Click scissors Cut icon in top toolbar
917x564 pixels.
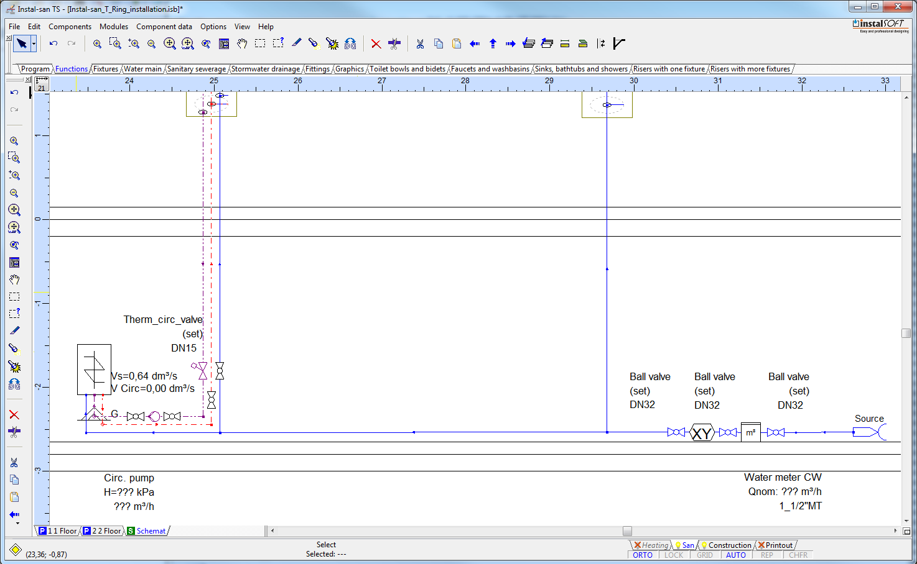tap(420, 43)
